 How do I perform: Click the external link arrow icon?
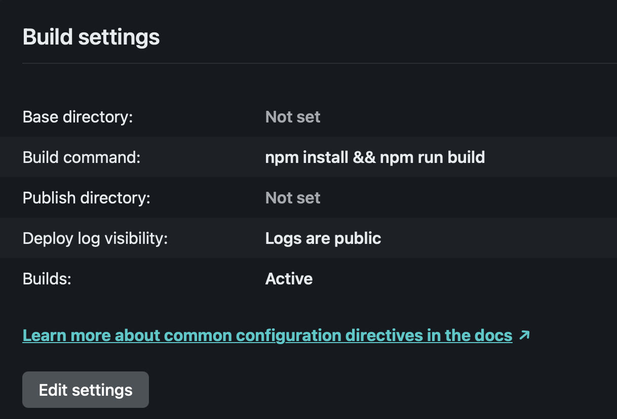524,335
